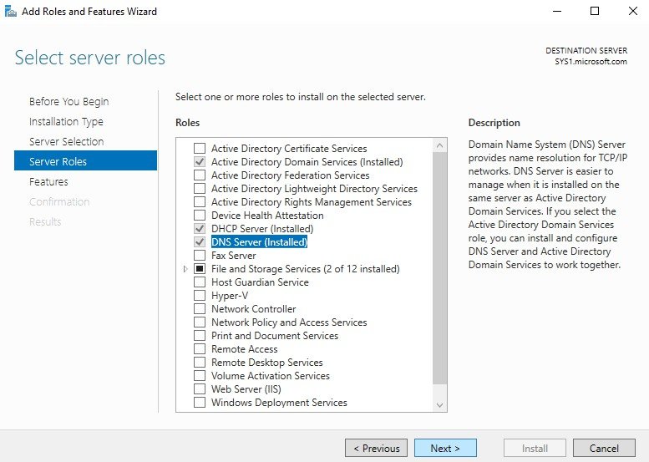The height and width of the screenshot is (462, 649).
Task: Maximize the wizard window
Action: [x=595, y=11]
